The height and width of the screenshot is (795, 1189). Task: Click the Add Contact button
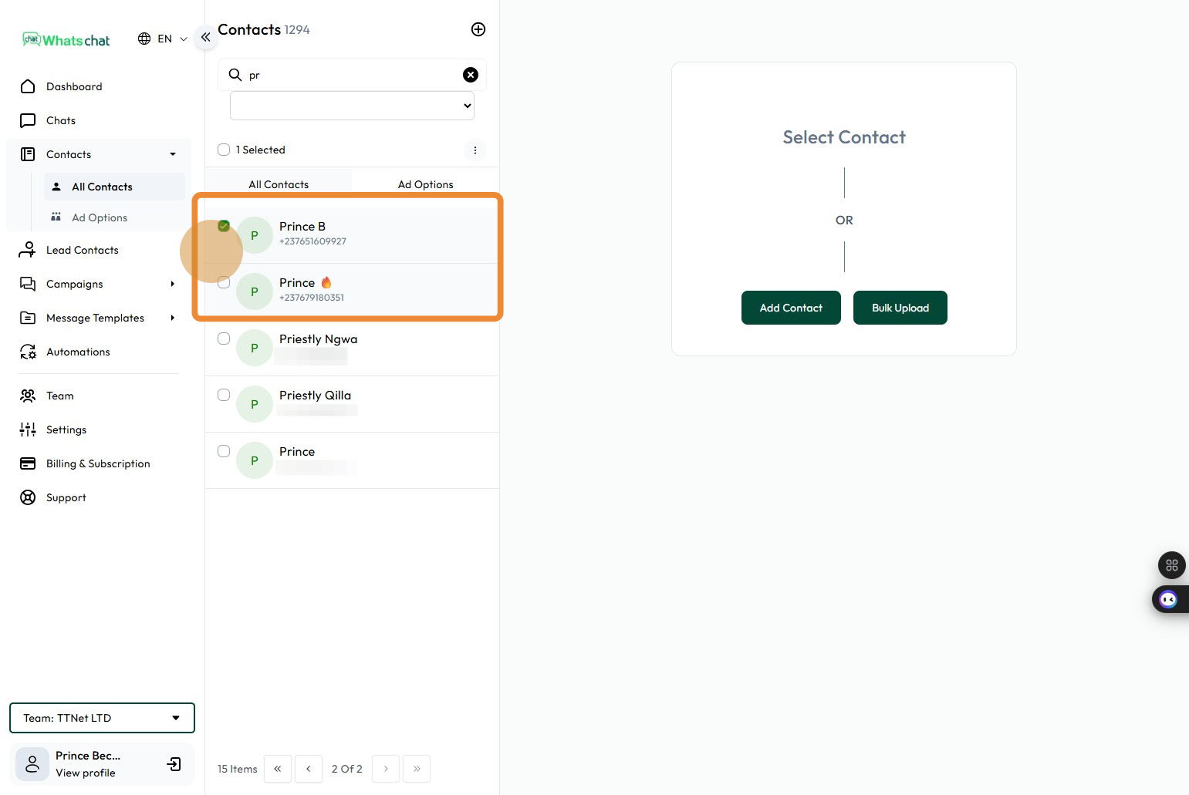click(791, 308)
